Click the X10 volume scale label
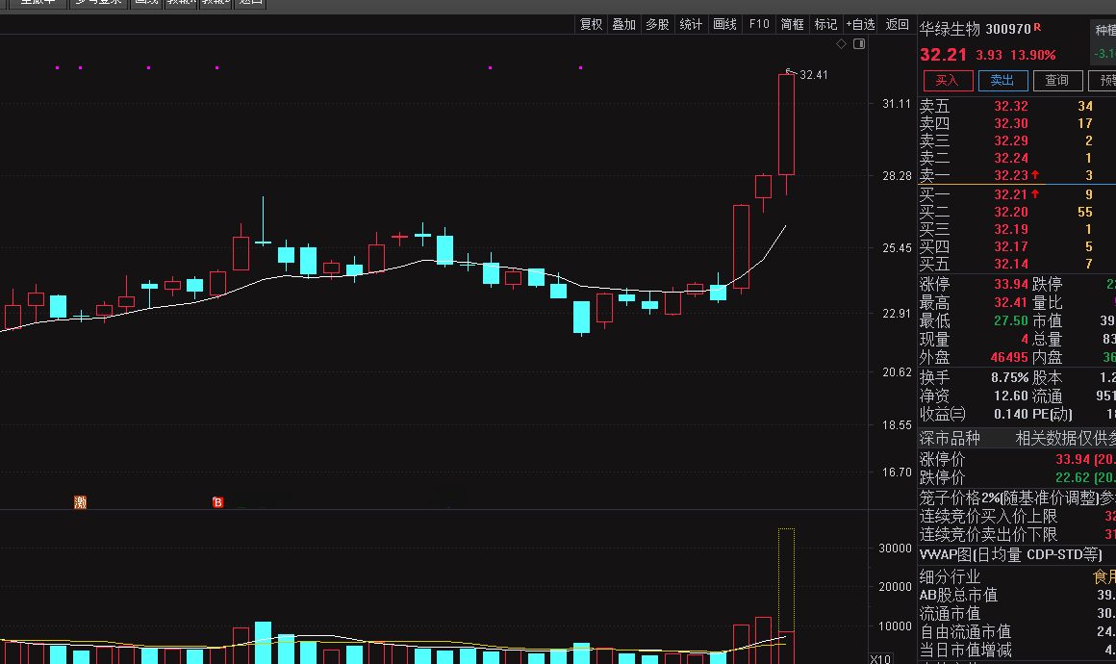The width and height of the screenshot is (1116, 664). (880, 659)
